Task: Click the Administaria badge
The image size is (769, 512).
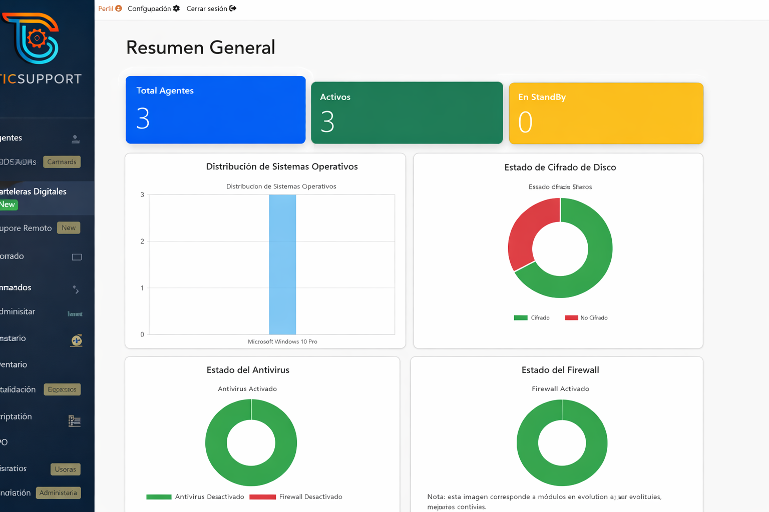Action: [58, 493]
